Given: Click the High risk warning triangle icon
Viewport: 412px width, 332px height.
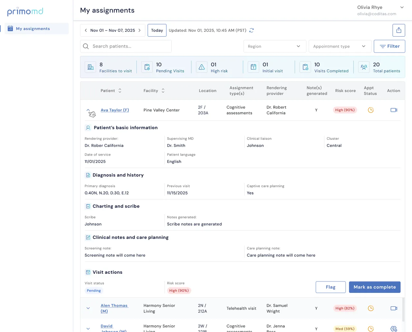Looking at the screenshot, I should pyautogui.click(x=202, y=67).
